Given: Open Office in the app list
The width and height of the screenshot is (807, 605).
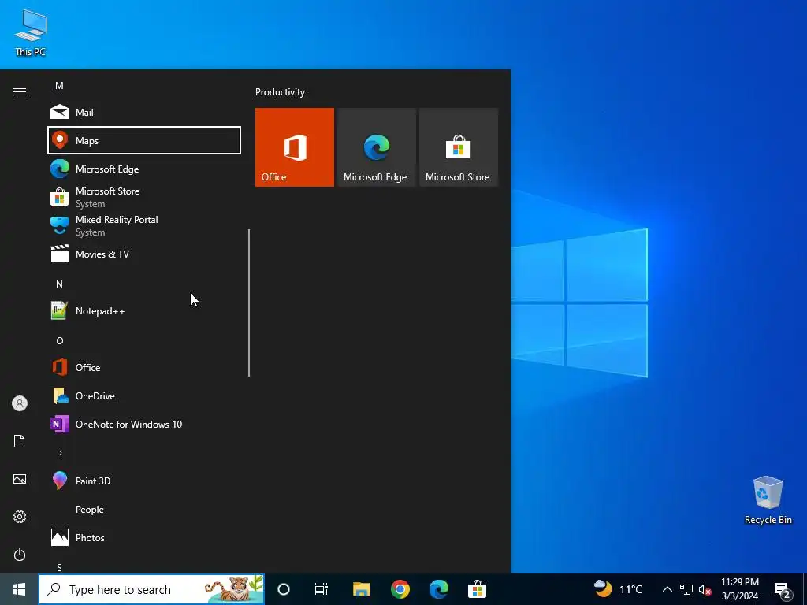Looking at the screenshot, I should pos(144,367).
